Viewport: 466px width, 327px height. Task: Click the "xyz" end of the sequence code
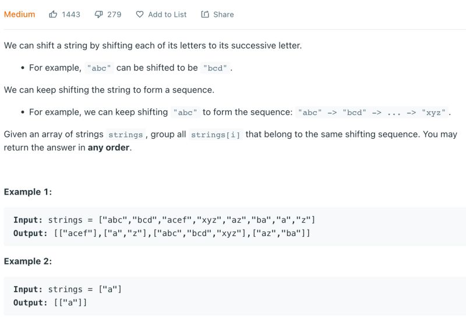(433, 112)
